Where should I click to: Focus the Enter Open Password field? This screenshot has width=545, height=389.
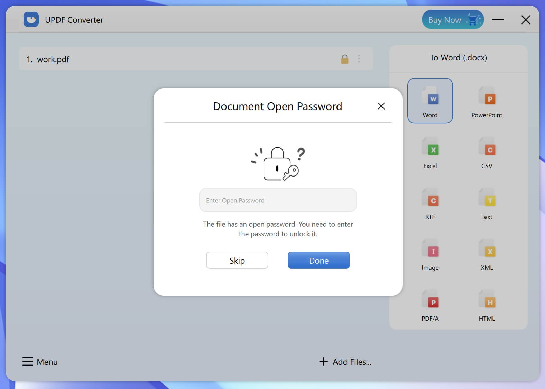[278, 200]
